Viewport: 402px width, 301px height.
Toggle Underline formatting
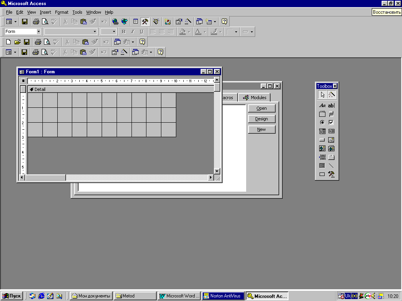[x=141, y=32]
